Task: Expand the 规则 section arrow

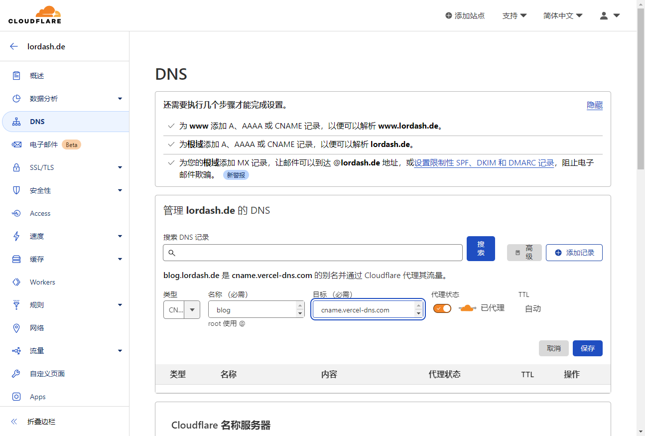Action: click(120, 305)
